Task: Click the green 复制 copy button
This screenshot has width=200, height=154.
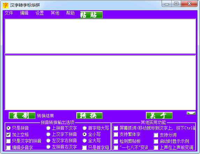Action: tap(22, 115)
